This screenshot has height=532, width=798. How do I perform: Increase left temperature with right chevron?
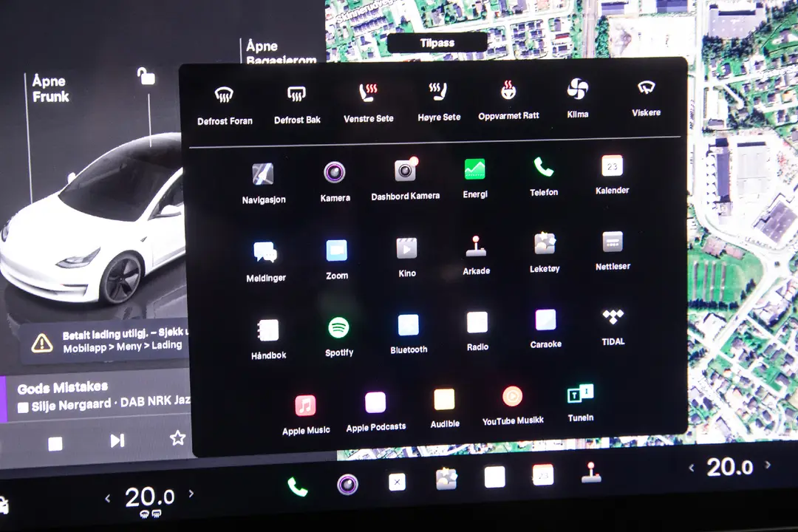[191, 493]
